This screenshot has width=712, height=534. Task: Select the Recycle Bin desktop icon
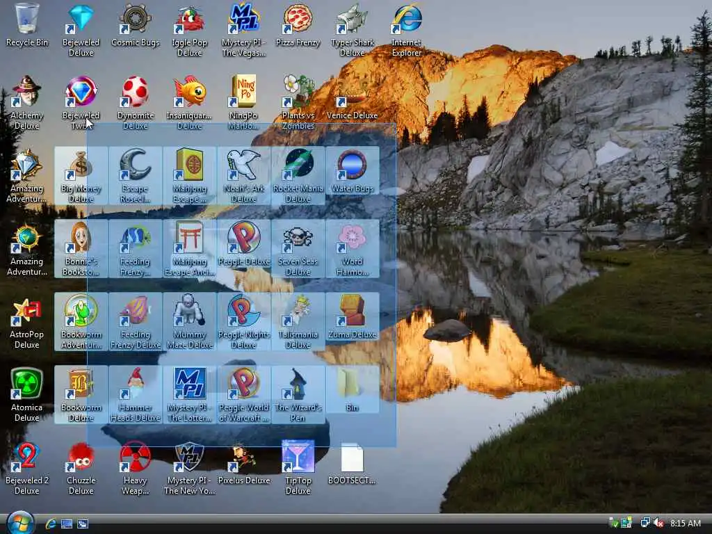[27, 25]
